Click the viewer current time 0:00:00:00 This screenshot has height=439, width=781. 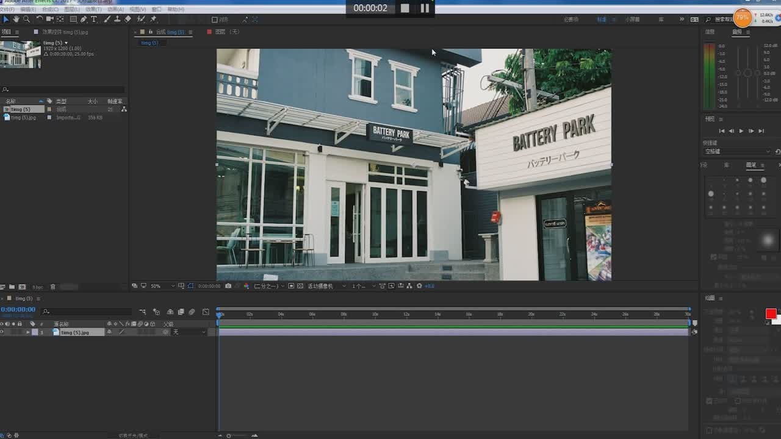(209, 286)
